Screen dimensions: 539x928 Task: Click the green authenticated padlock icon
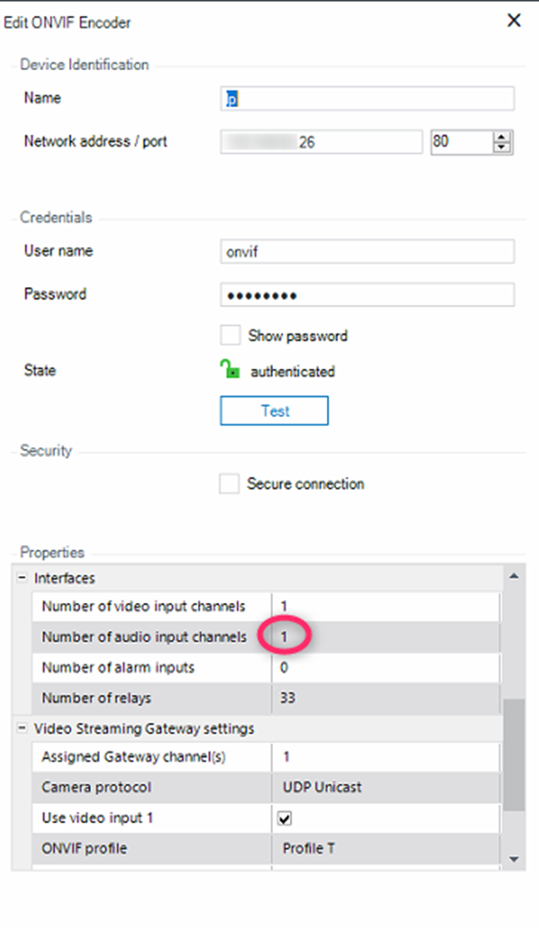pos(229,370)
